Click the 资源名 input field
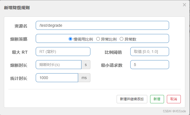The width and height of the screenshot is (190, 115). (102, 25)
